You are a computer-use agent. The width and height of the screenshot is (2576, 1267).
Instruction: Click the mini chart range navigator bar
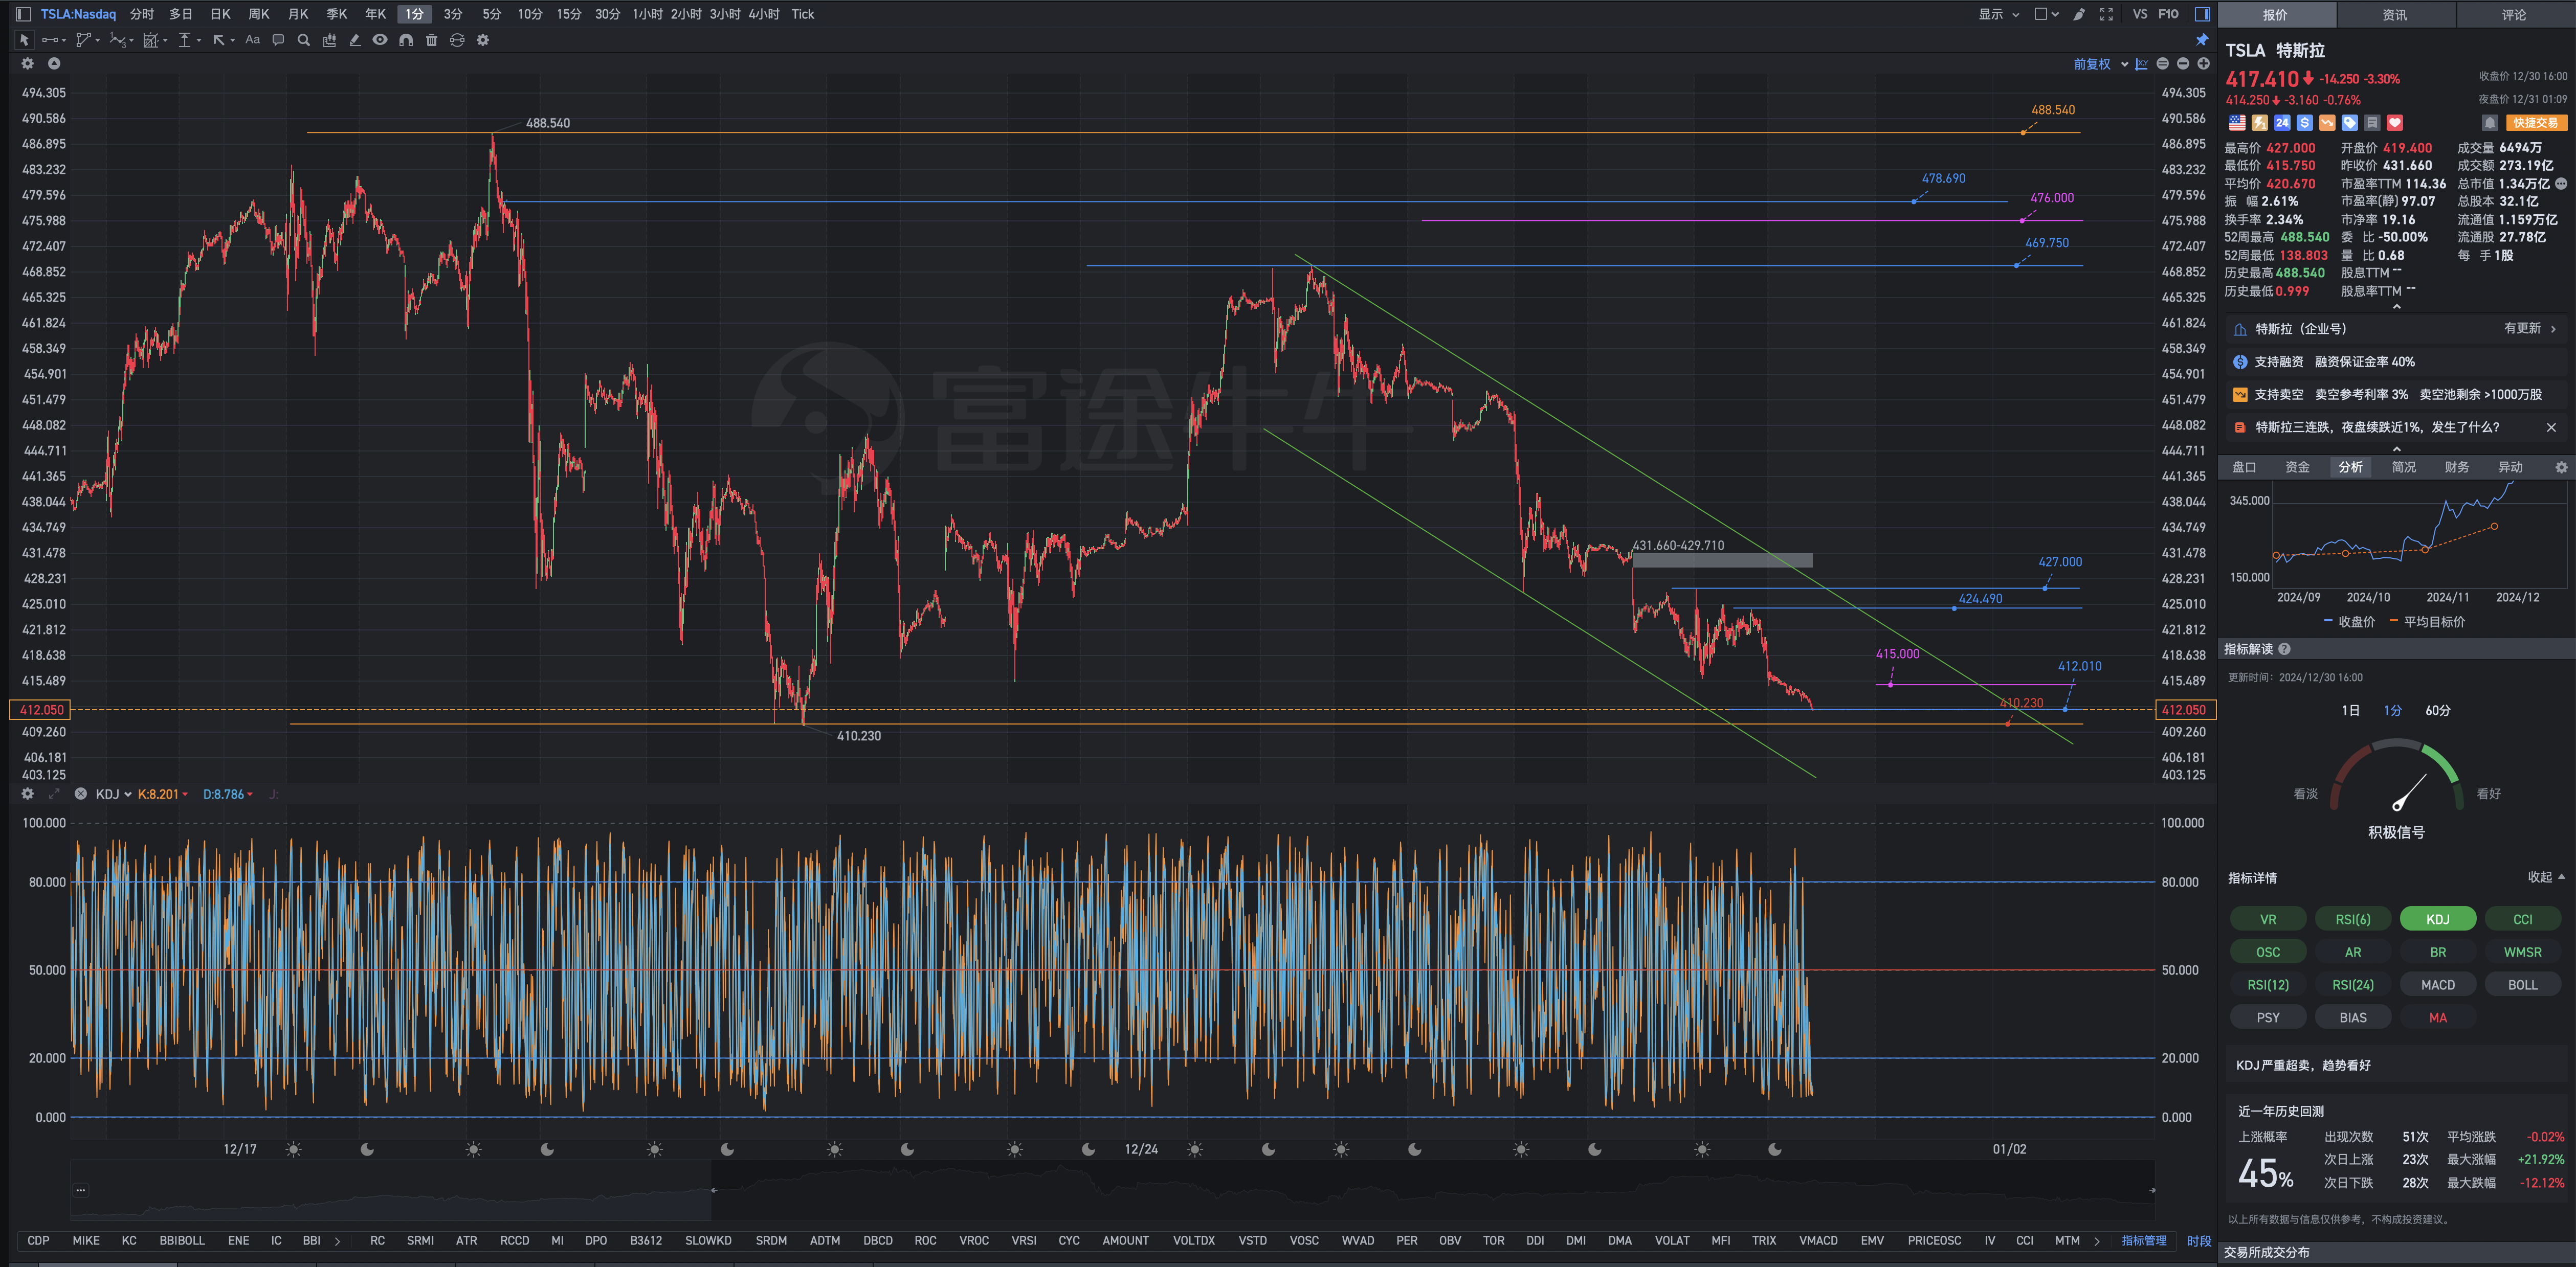[1112, 1190]
